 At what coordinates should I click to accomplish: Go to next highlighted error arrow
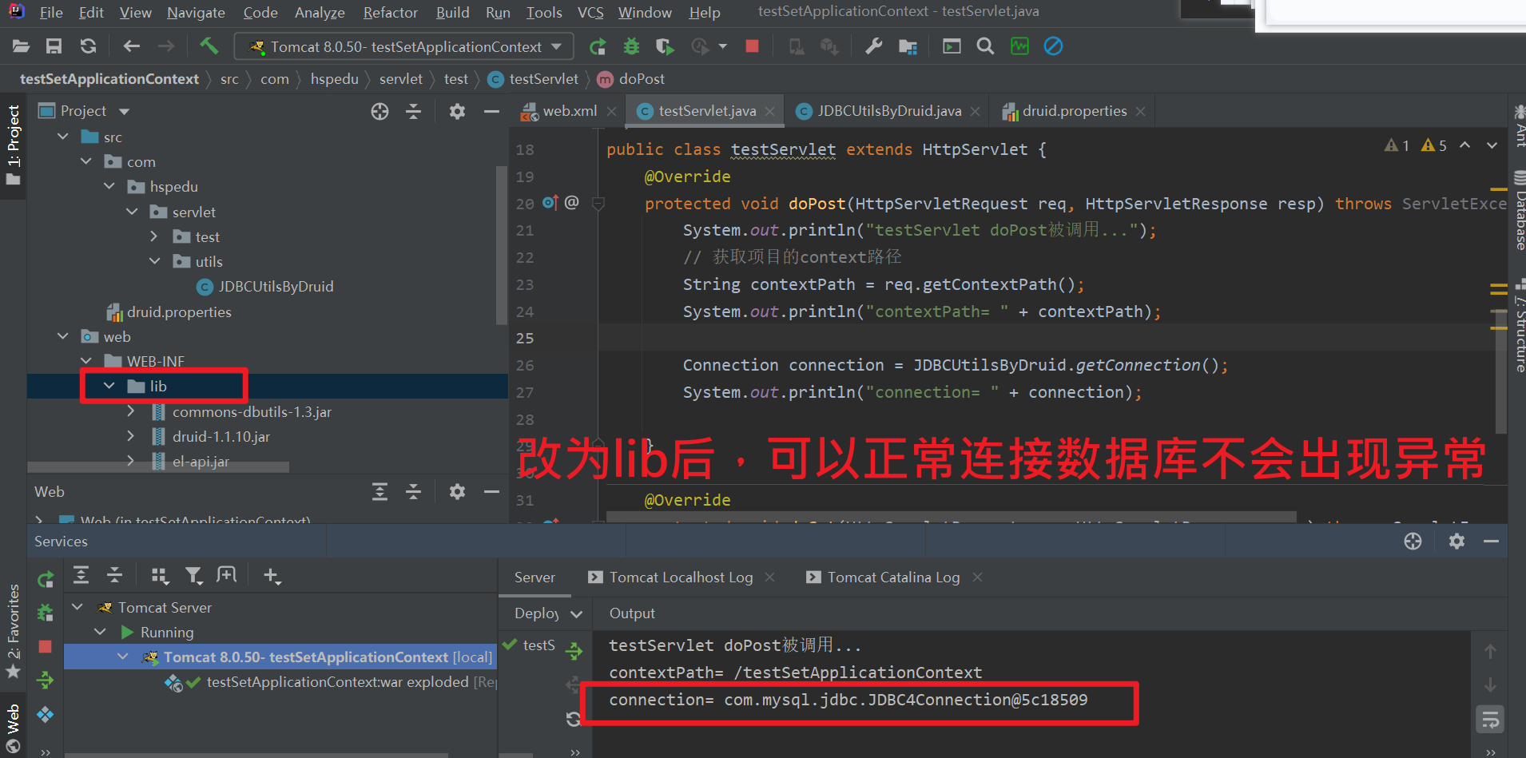coord(1492,145)
